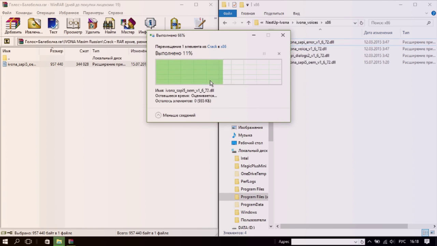Screen dimensions: 437x246
Task: Refresh the Explorer folder view
Action: (362, 23)
